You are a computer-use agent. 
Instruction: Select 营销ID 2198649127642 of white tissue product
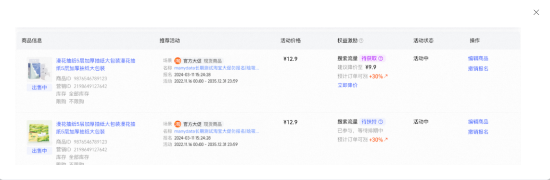(82, 86)
